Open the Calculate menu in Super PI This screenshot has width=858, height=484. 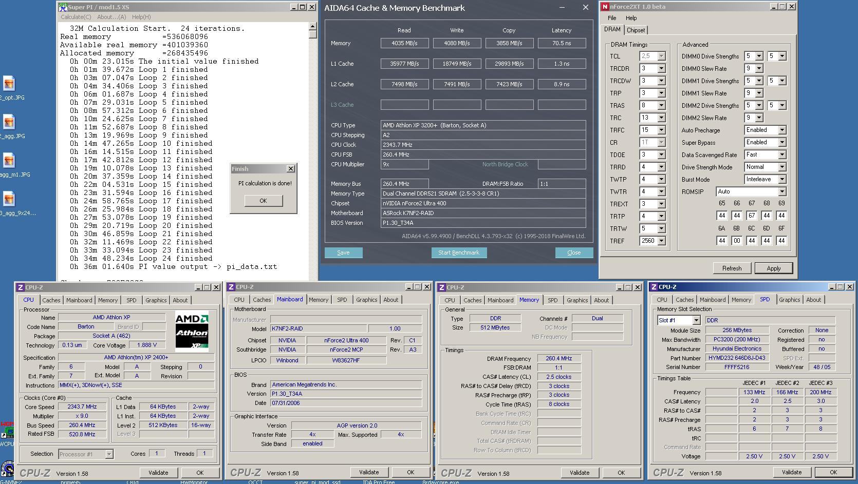pos(76,17)
